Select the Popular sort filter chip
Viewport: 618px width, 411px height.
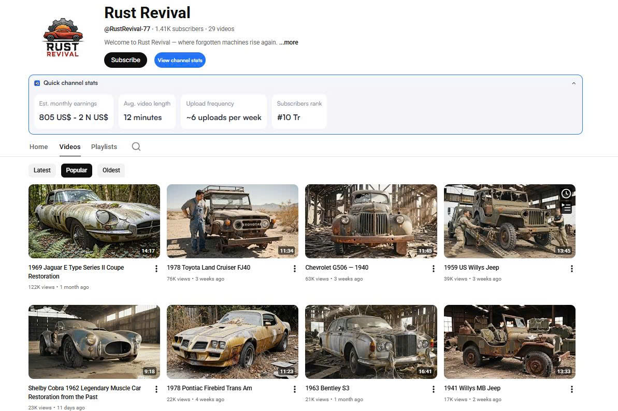77,170
